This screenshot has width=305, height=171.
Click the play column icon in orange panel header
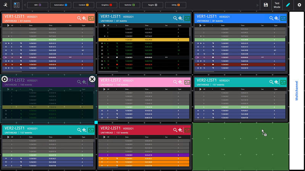(8, 25)
